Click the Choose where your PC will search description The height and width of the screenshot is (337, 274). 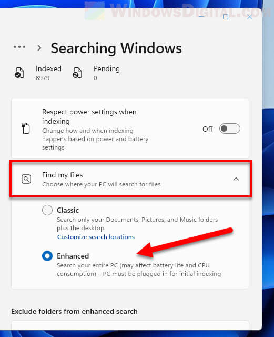coord(101,184)
